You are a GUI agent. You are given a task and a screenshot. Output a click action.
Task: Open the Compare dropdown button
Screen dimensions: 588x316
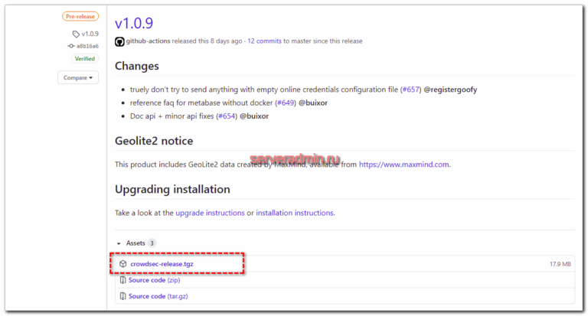click(x=78, y=77)
